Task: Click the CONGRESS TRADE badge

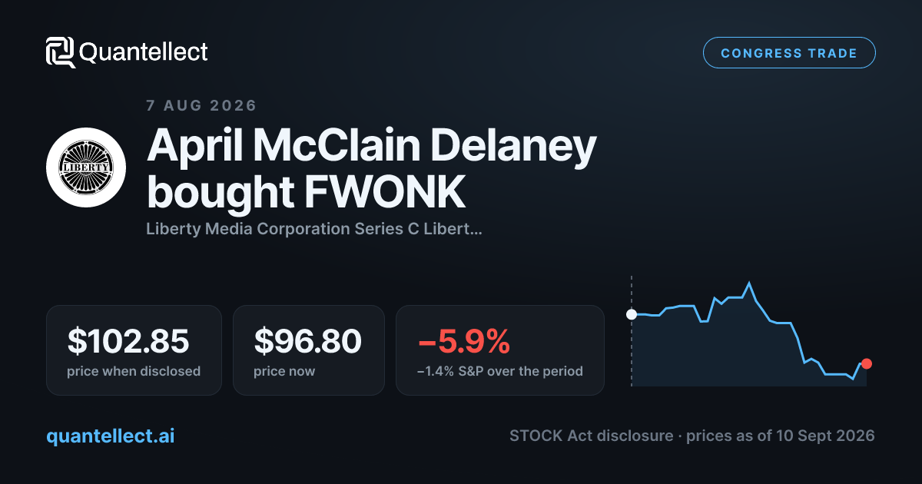Action: coord(789,53)
